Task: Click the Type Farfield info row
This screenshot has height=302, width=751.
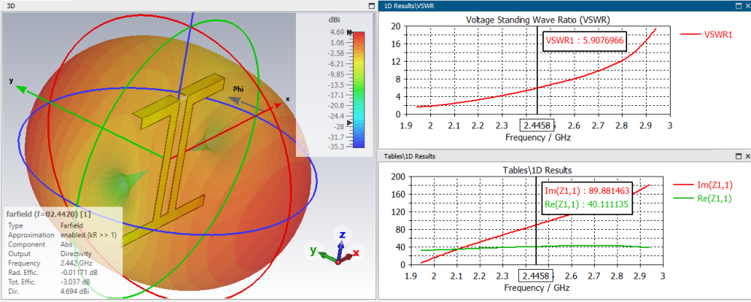Action: click(x=44, y=225)
